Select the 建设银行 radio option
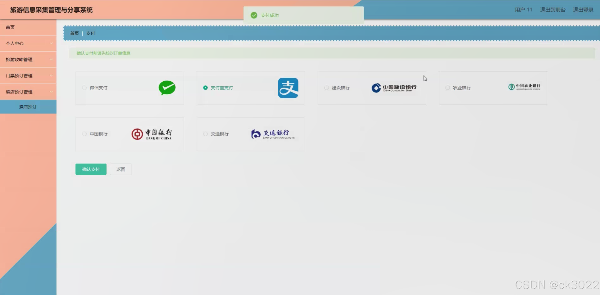This screenshot has width=600, height=295. pyautogui.click(x=326, y=88)
